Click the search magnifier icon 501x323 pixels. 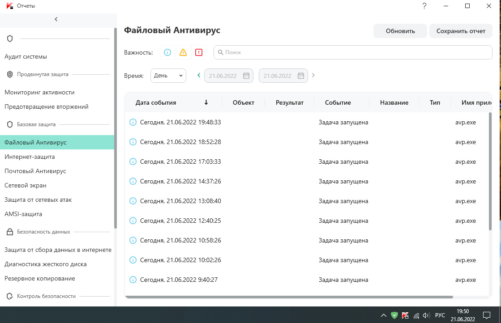(220, 52)
